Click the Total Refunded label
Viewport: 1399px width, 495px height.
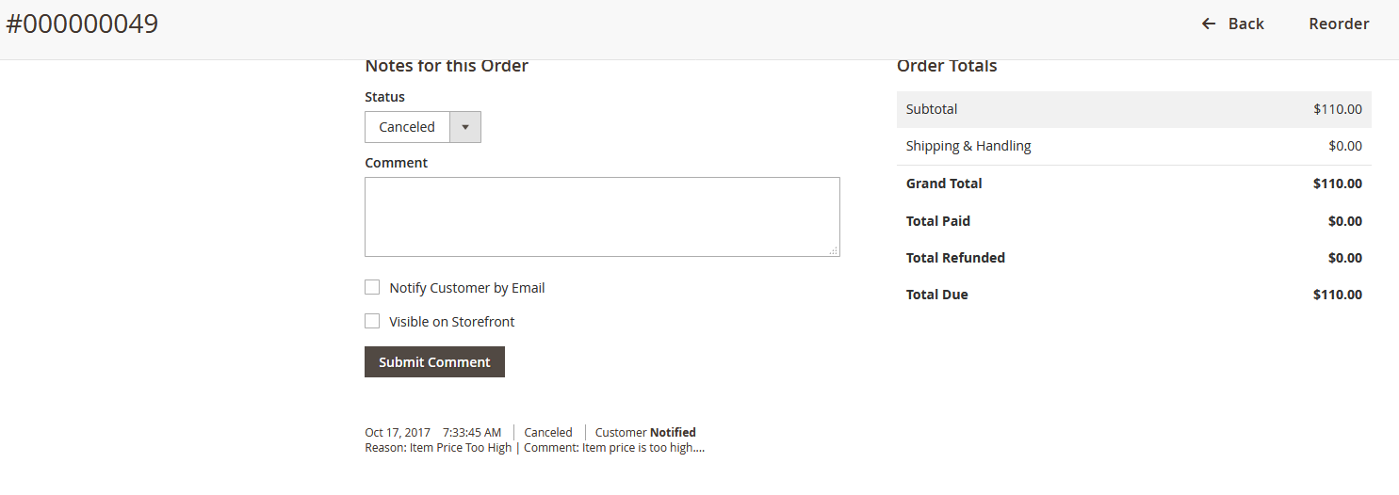[955, 258]
